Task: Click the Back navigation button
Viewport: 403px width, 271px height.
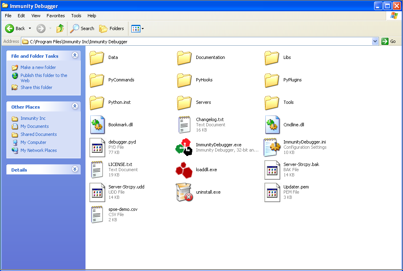Action: pyautogui.click(x=14, y=28)
